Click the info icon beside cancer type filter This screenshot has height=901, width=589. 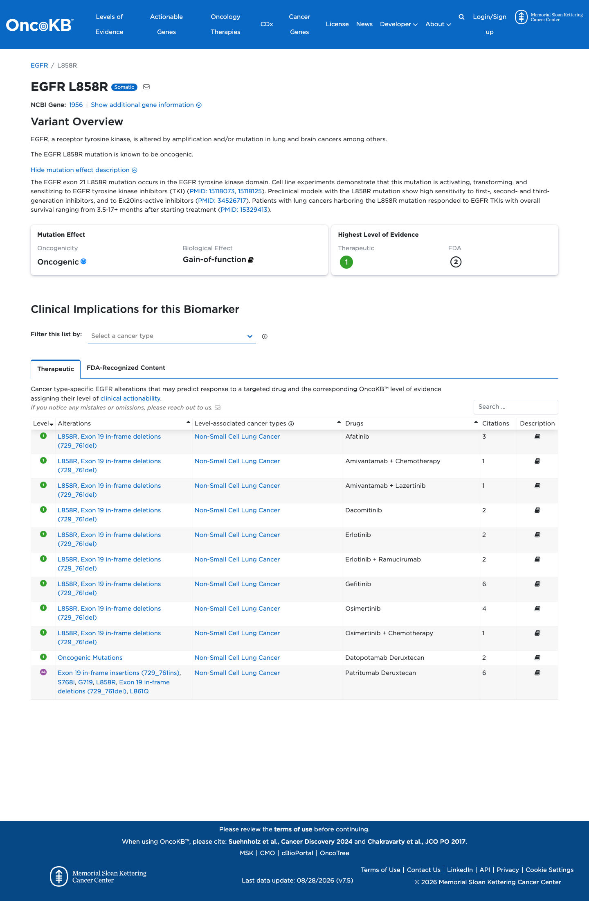click(265, 336)
